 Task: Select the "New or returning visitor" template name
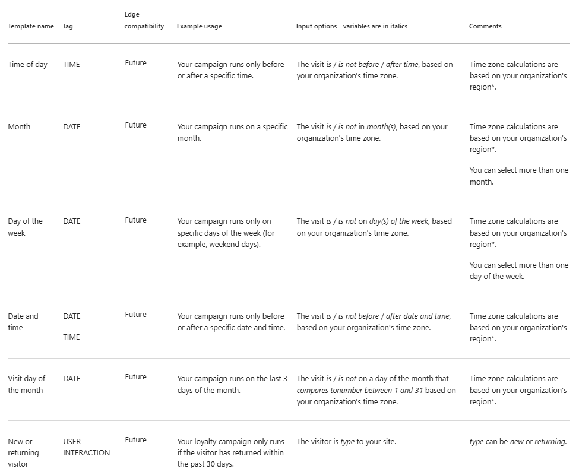click(x=23, y=452)
